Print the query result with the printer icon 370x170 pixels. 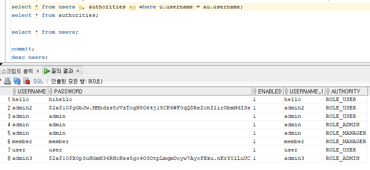tap(8, 81)
